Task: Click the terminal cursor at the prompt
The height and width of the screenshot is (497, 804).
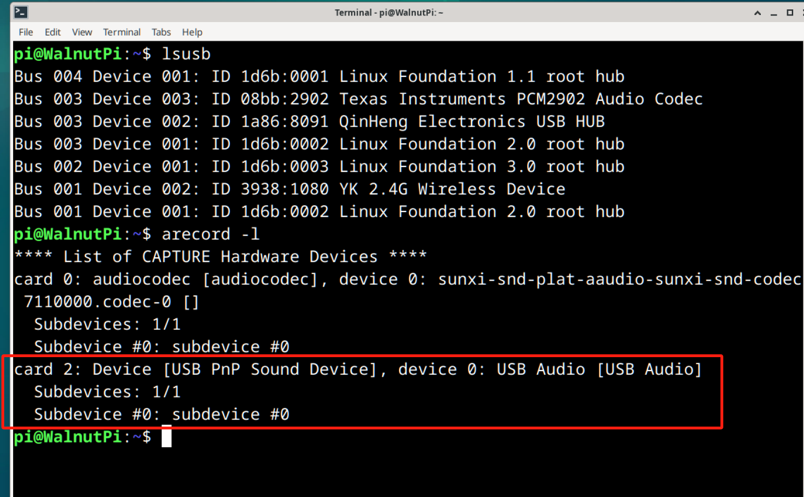Action: (167, 436)
